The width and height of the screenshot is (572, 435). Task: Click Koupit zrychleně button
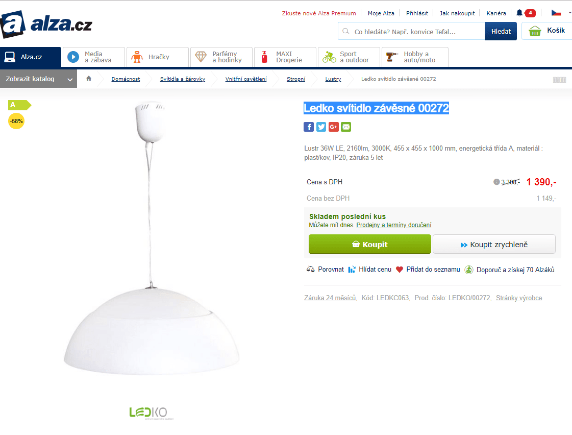(x=494, y=244)
